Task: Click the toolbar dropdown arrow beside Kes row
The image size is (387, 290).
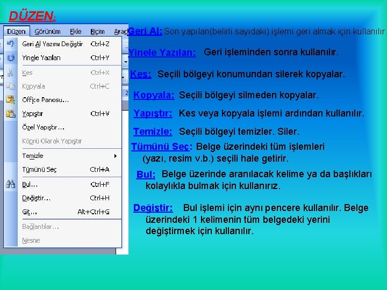Action: [124, 78]
